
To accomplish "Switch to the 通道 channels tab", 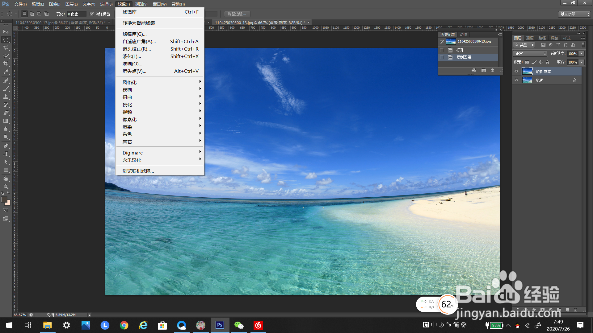I will pyautogui.click(x=530, y=38).
